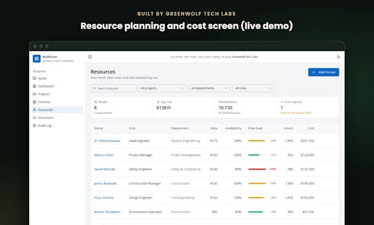Open Robert Thompson profile link

click(x=107, y=212)
